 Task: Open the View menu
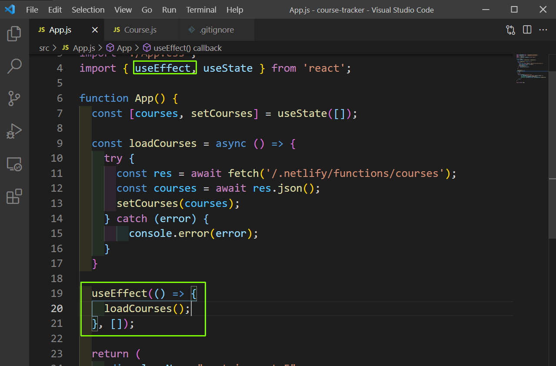[x=123, y=10]
